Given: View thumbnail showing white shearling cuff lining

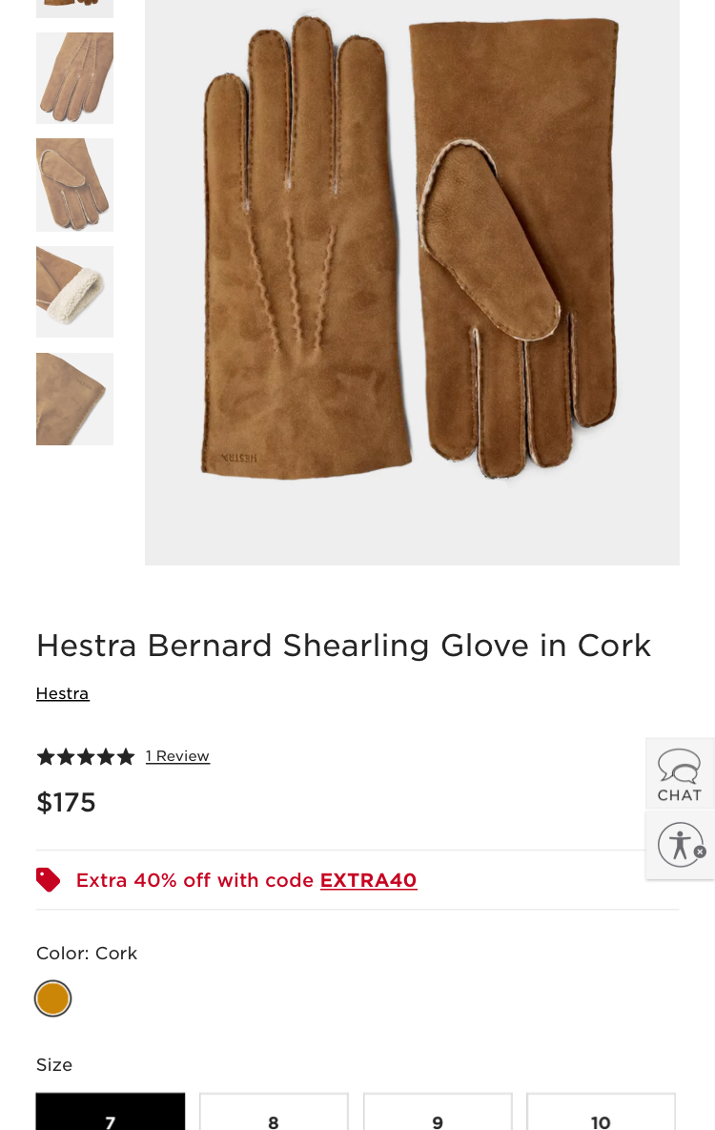Looking at the screenshot, I should pos(74,292).
